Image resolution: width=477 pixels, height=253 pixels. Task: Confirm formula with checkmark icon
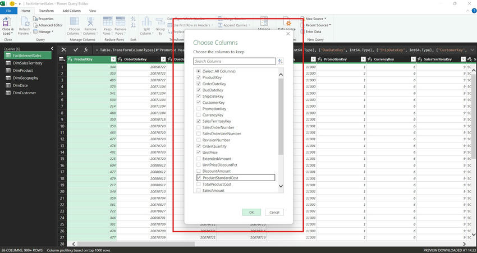[x=76, y=50]
